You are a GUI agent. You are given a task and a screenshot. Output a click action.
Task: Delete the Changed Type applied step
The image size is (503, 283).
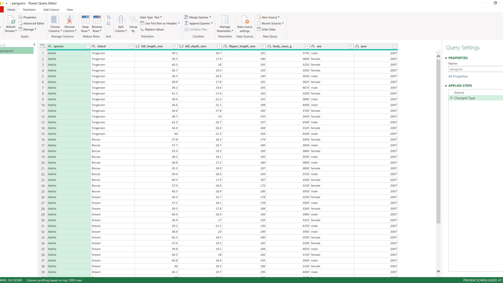451,98
